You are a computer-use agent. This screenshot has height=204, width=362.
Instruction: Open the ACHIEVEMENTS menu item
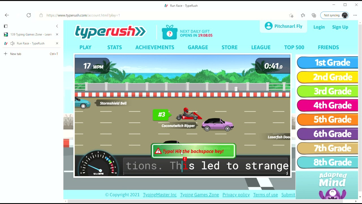(x=155, y=47)
